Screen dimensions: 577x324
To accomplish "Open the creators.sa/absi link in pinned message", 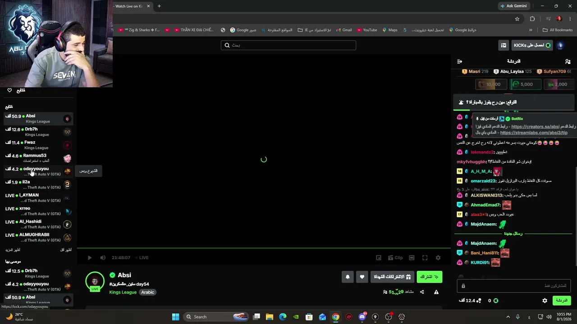I will point(535,127).
